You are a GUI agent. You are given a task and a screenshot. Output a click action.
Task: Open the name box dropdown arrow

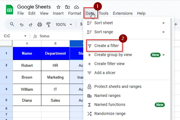(x=25, y=36)
